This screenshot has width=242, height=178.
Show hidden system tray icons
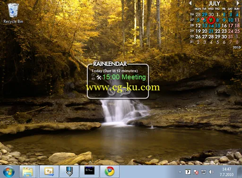[x=180, y=172]
